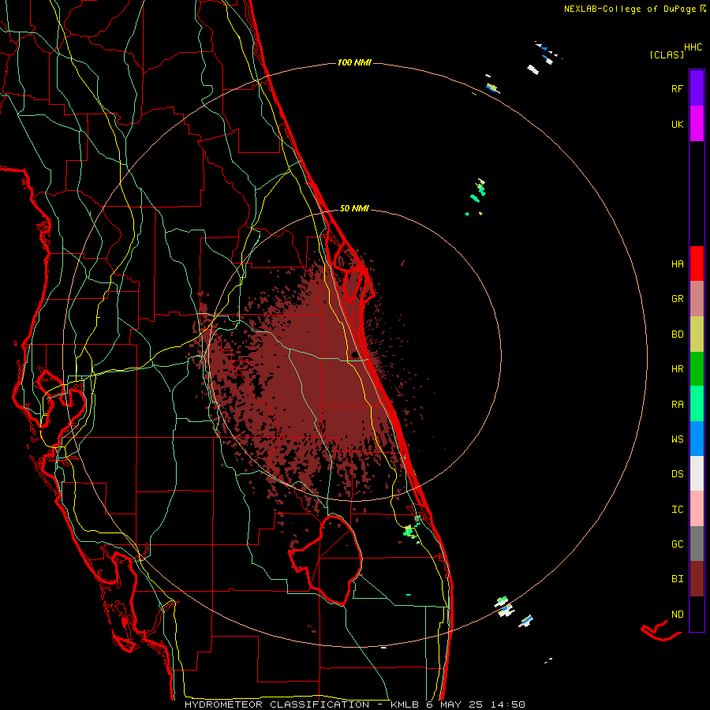Image resolution: width=710 pixels, height=710 pixels.
Task: Click the 50 NMI range ring label
Action: (354, 209)
